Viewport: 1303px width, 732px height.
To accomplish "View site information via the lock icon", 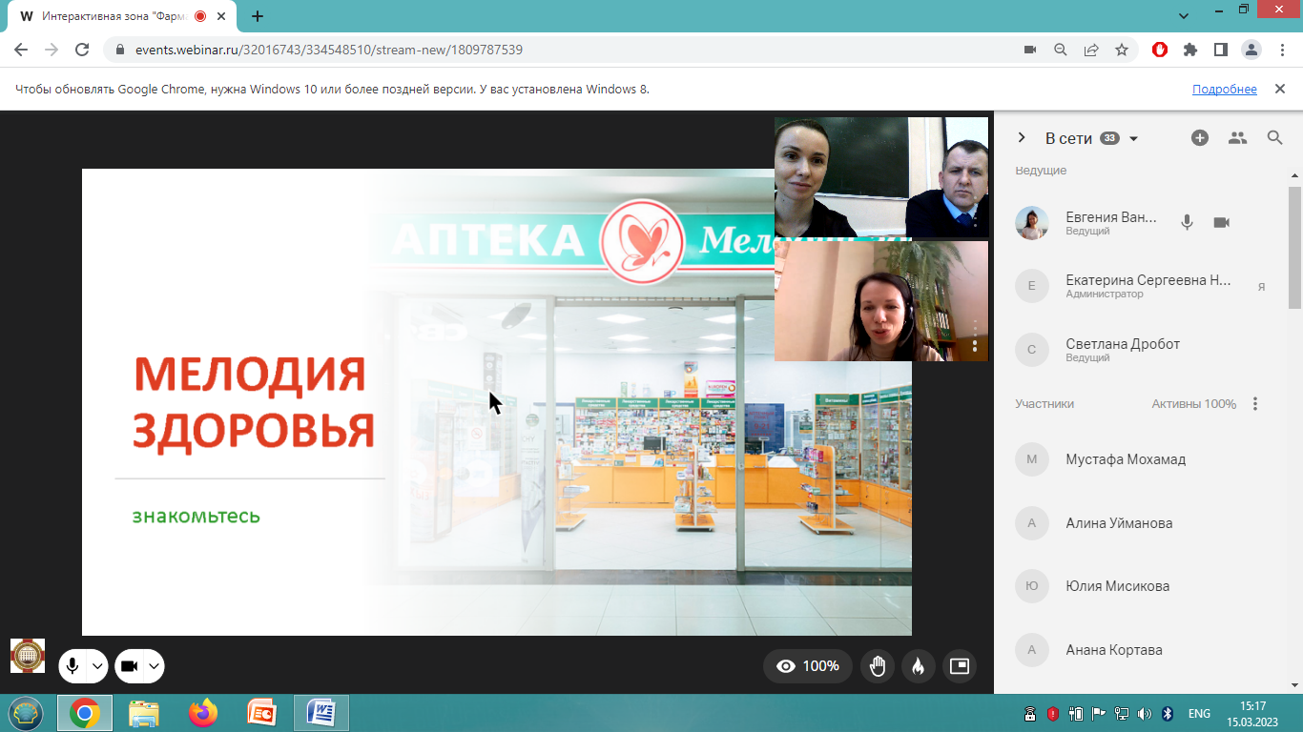I will [120, 50].
